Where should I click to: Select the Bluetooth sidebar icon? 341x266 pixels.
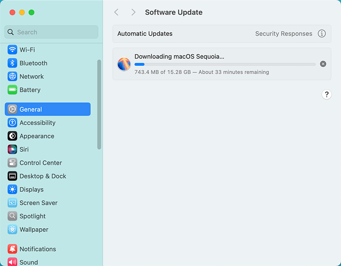[12, 63]
